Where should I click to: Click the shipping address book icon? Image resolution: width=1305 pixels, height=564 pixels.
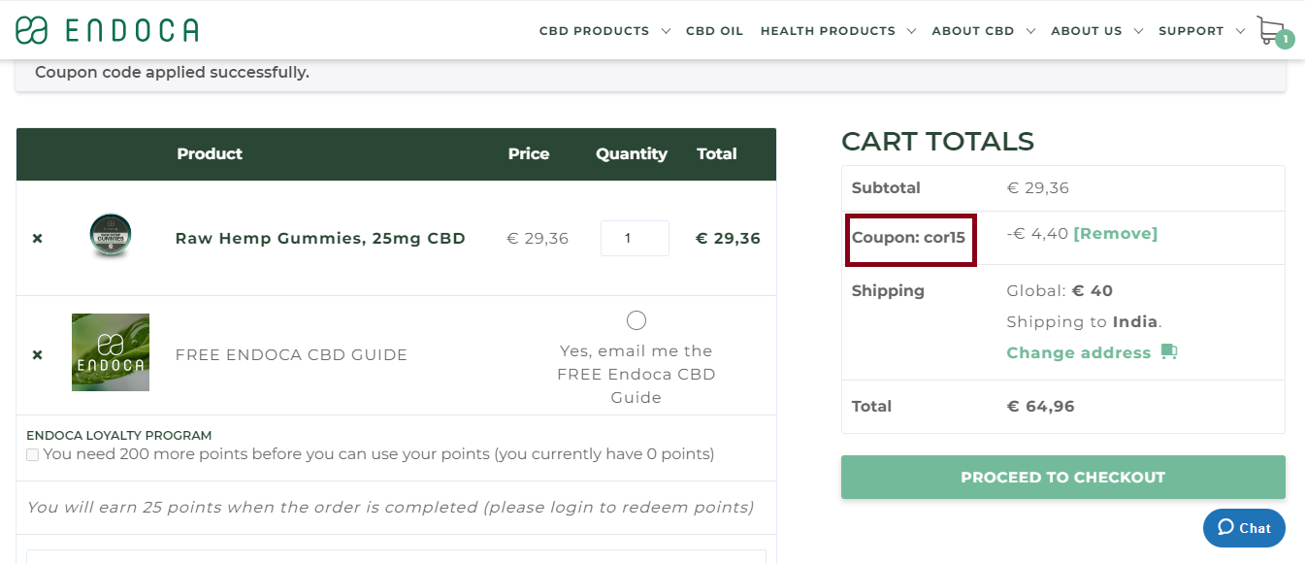pyautogui.click(x=1168, y=351)
